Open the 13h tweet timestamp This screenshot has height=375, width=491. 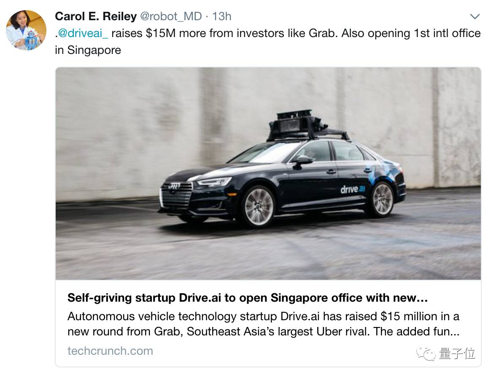click(222, 16)
